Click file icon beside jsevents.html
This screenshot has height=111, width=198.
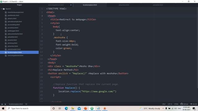(6, 40)
